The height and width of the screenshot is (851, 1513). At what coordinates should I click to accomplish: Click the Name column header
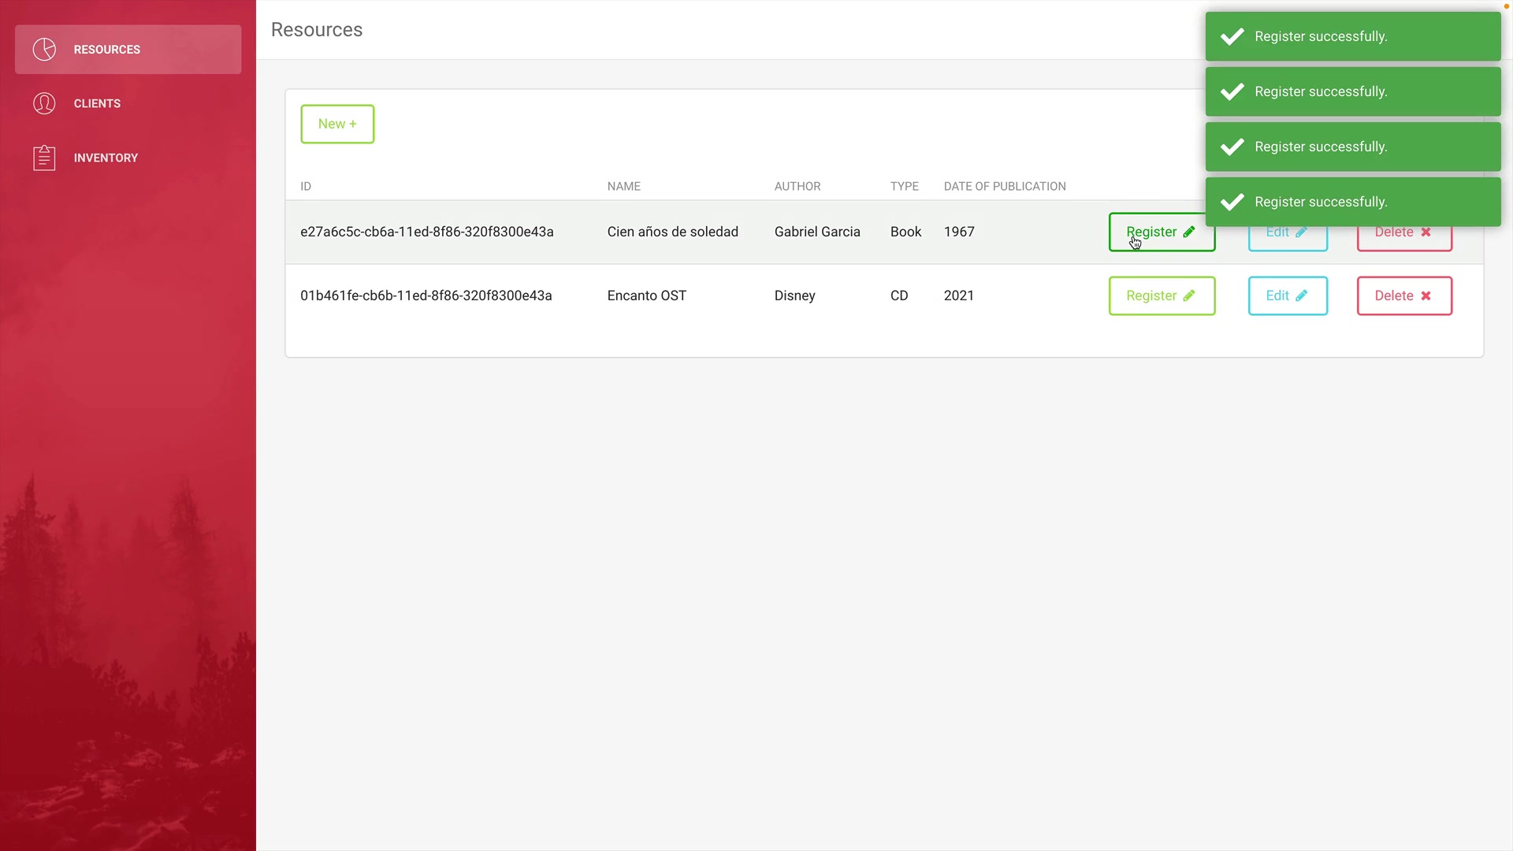click(623, 186)
